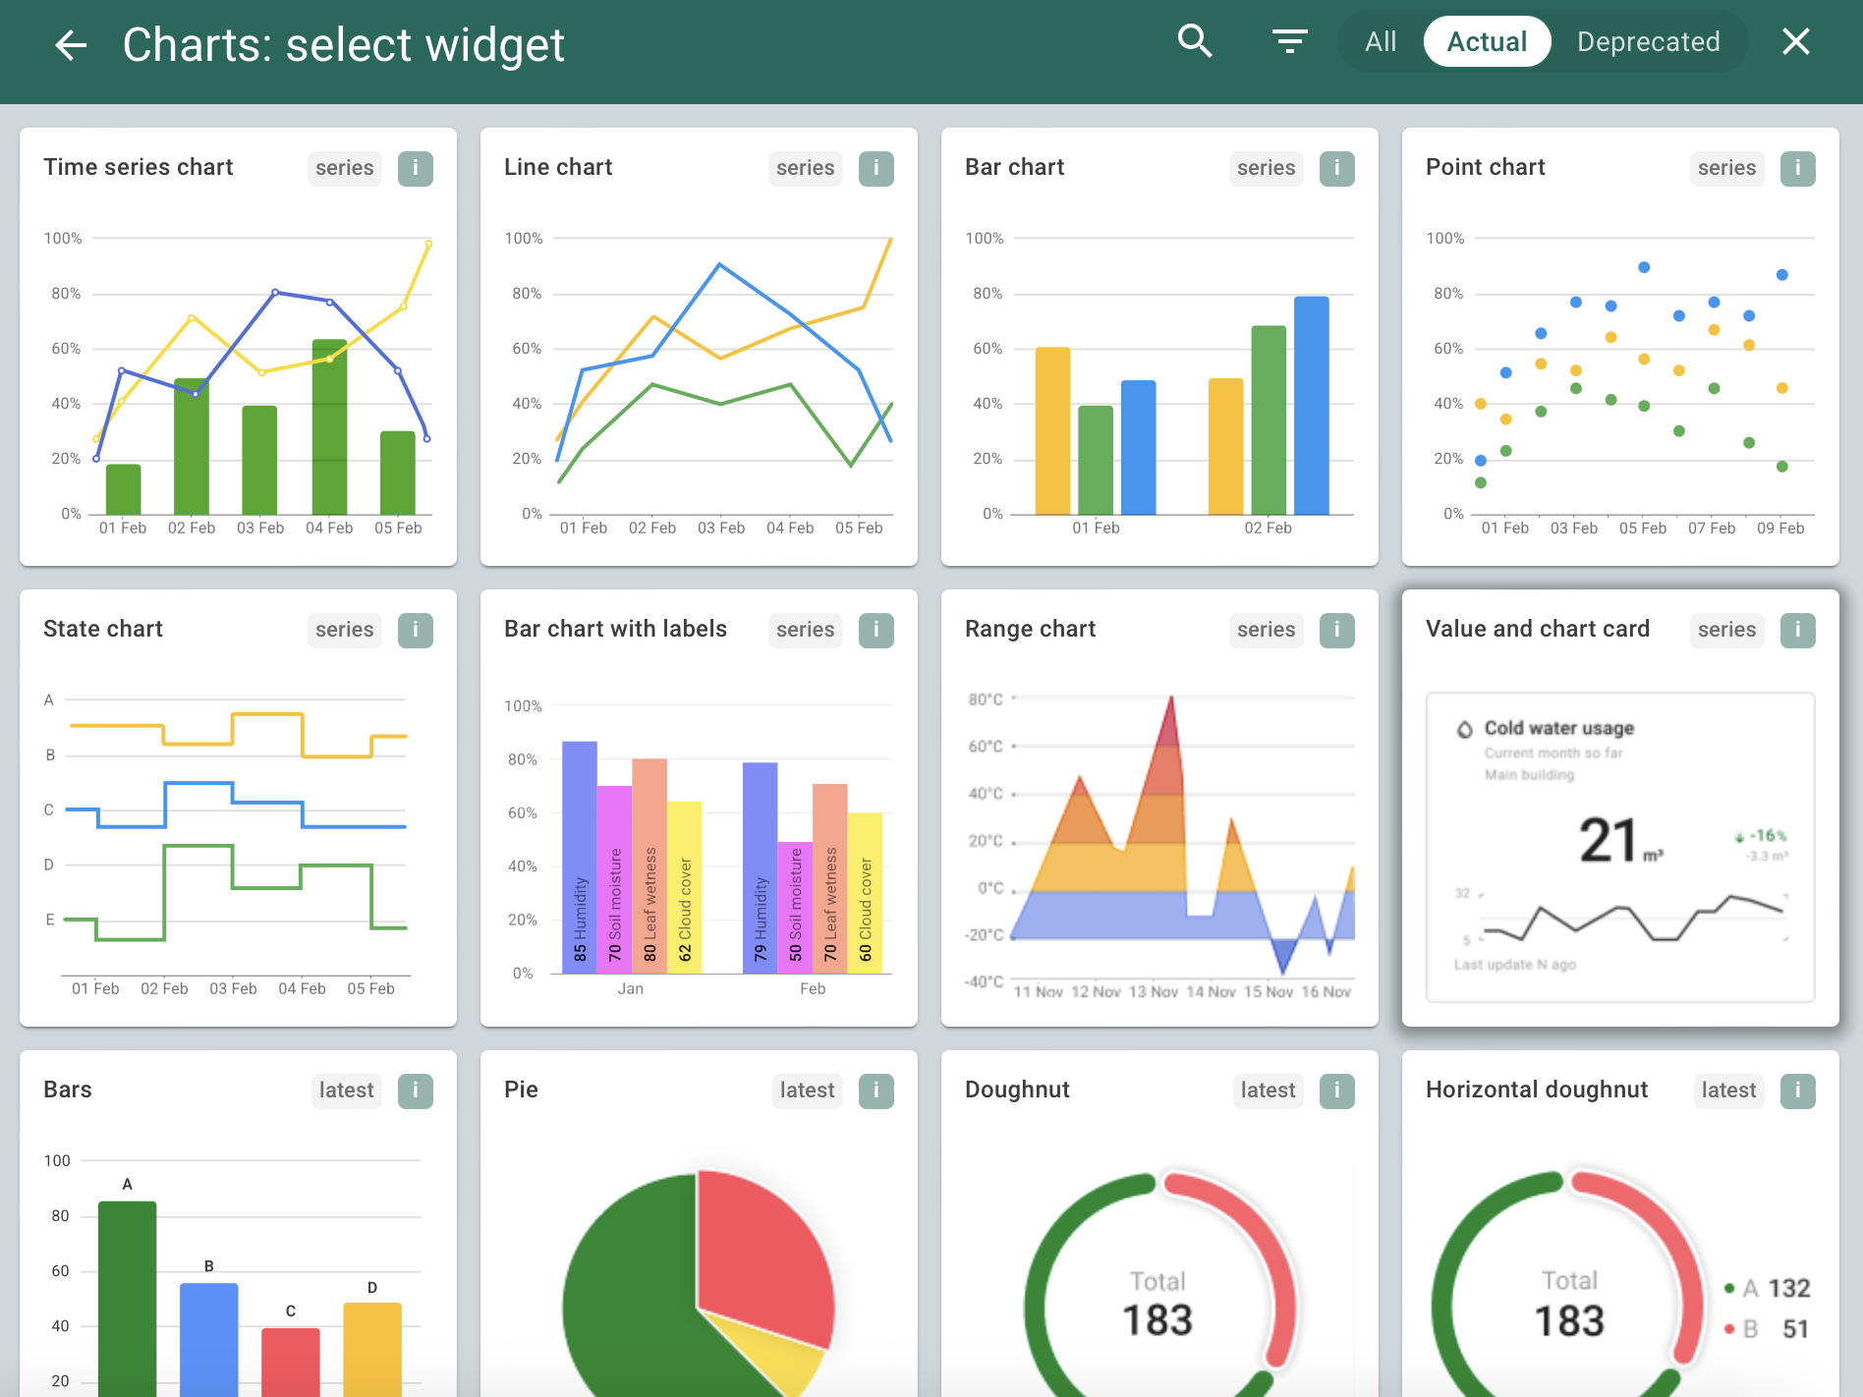Click series tag on Bar chart with labels
Screen dimensions: 1863x1397
806,630
